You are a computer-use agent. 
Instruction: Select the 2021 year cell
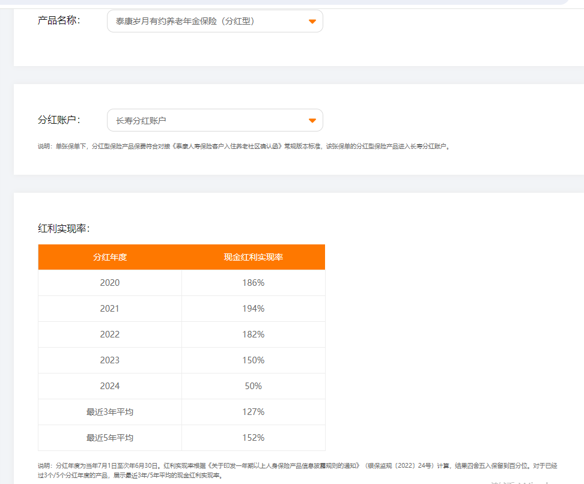click(x=110, y=309)
